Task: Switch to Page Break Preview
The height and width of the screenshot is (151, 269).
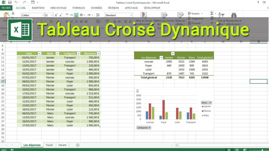Action: coord(245,150)
